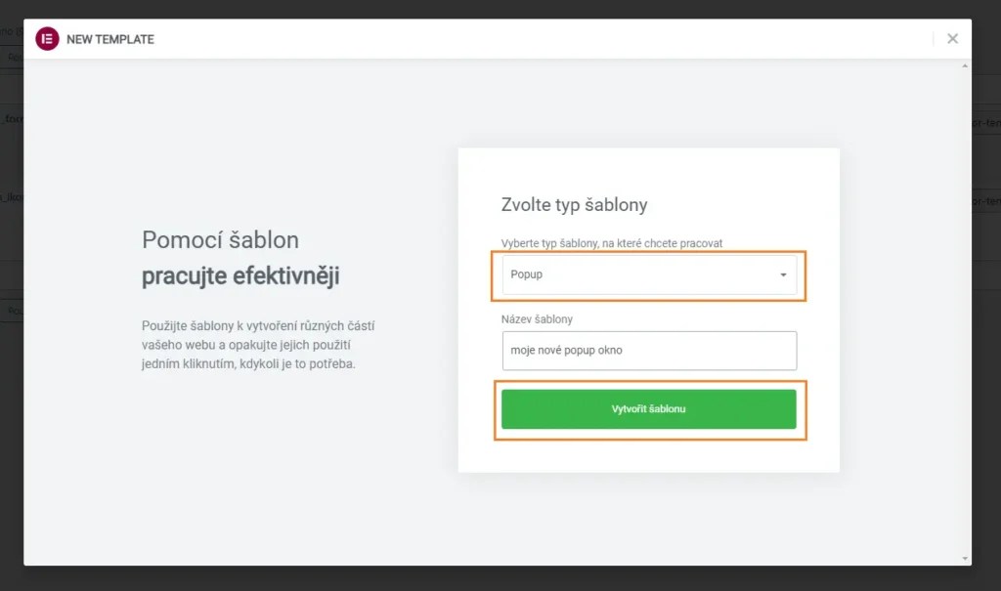Click the dropdown chevron next to Popup

tap(782, 274)
